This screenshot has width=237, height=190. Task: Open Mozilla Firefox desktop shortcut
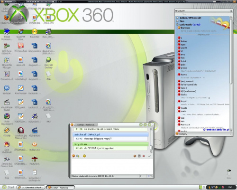point(7,18)
